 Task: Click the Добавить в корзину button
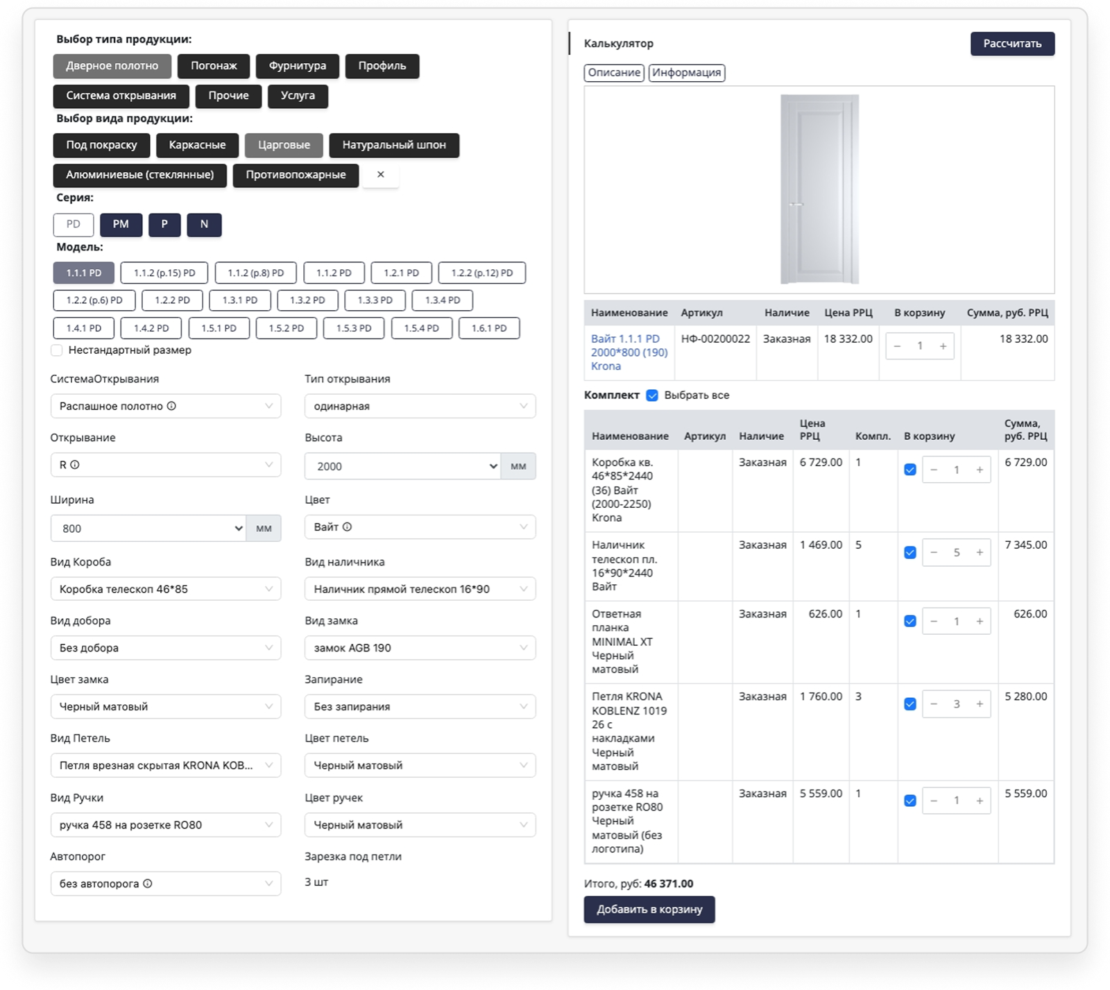(x=649, y=910)
